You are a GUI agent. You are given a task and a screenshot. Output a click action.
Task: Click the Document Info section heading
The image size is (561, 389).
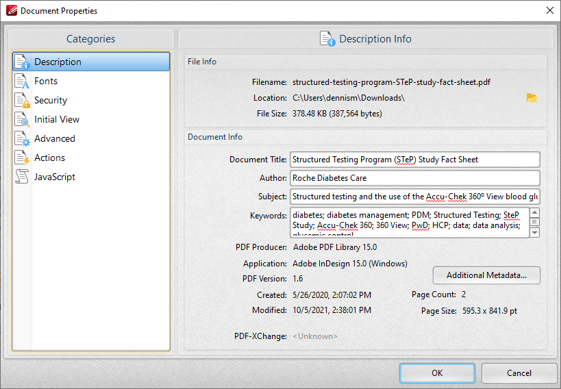click(x=214, y=137)
